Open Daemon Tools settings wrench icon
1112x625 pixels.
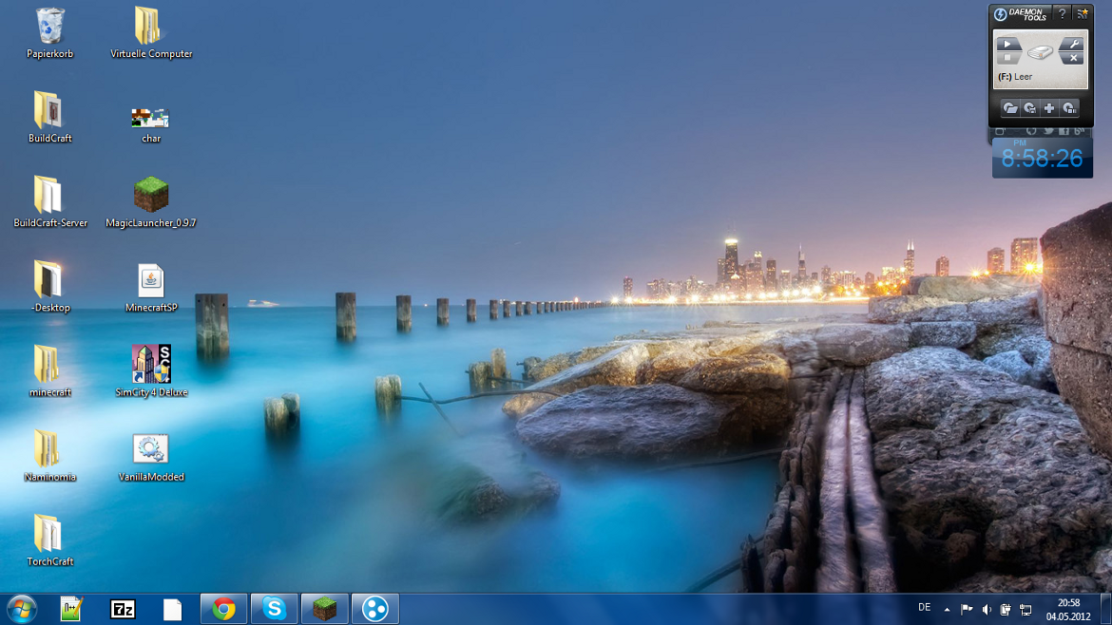[x=1071, y=45]
